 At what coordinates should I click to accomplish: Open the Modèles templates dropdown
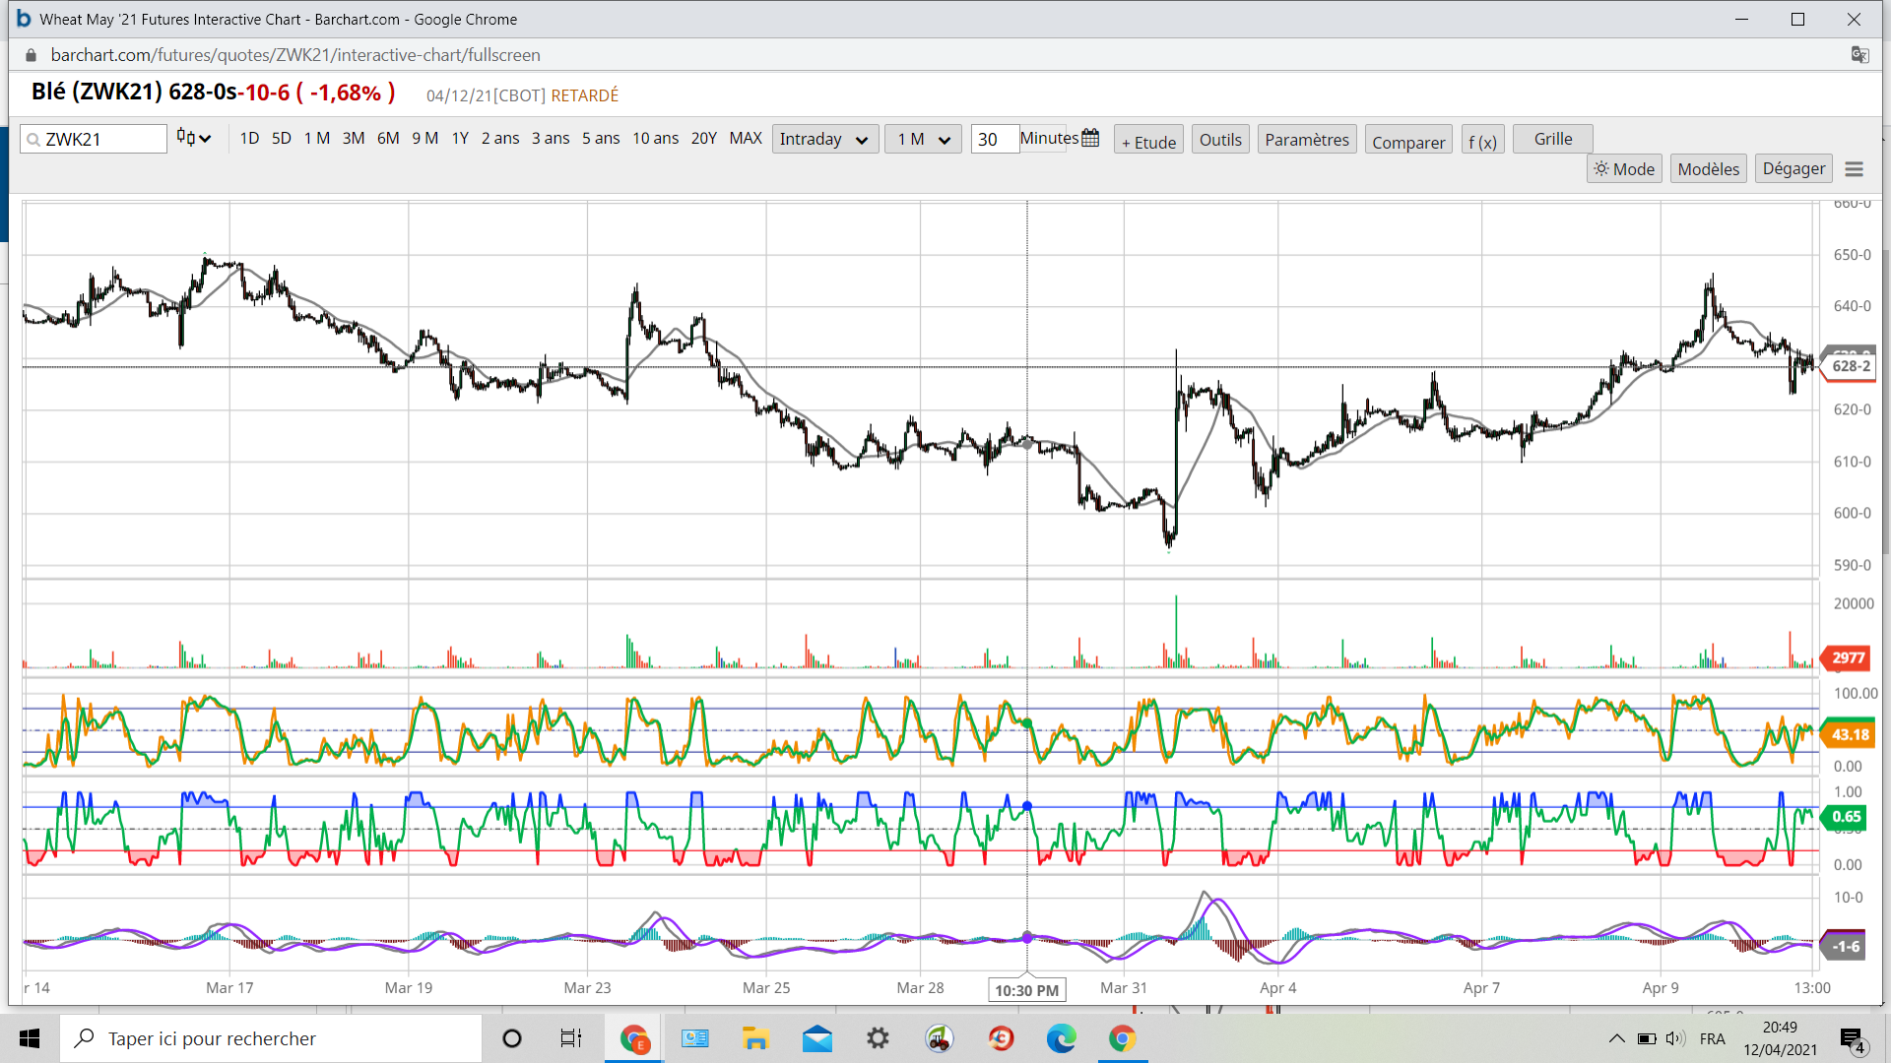click(1708, 169)
